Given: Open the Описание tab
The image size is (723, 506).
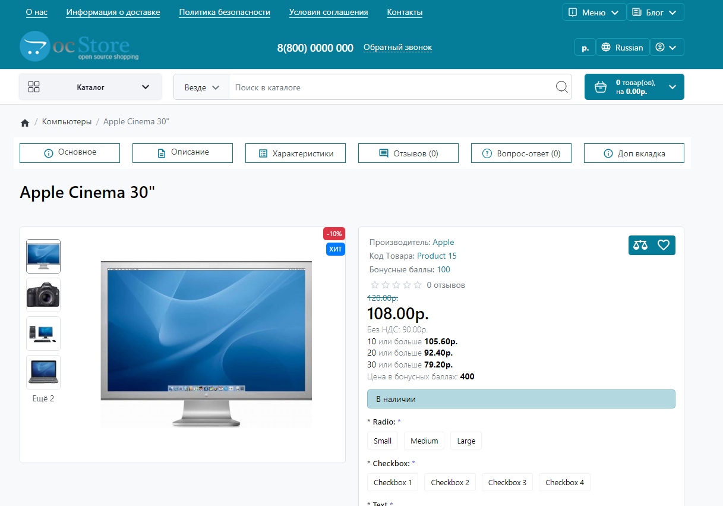Looking at the screenshot, I should pyautogui.click(x=182, y=153).
